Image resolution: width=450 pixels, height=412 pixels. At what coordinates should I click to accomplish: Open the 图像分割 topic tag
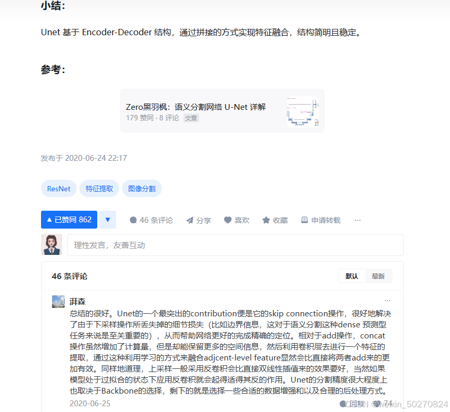pyautogui.click(x=142, y=189)
